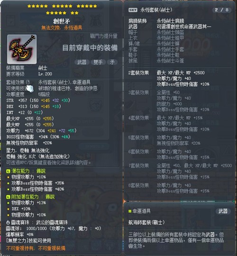The width and height of the screenshot is (237, 256).
Task: Click the 航海師套裝(戰士) text
Action: tap(146, 222)
